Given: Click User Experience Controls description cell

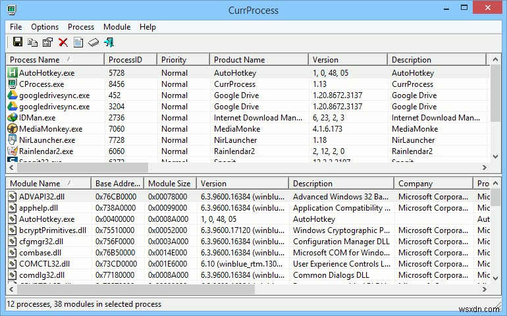Looking at the screenshot, I should tap(342, 264).
